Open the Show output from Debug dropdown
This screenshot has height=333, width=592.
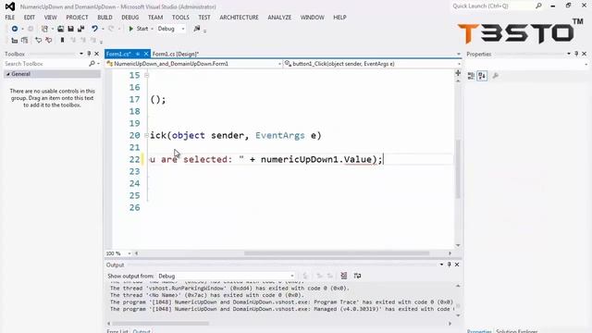[x=226, y=276]
